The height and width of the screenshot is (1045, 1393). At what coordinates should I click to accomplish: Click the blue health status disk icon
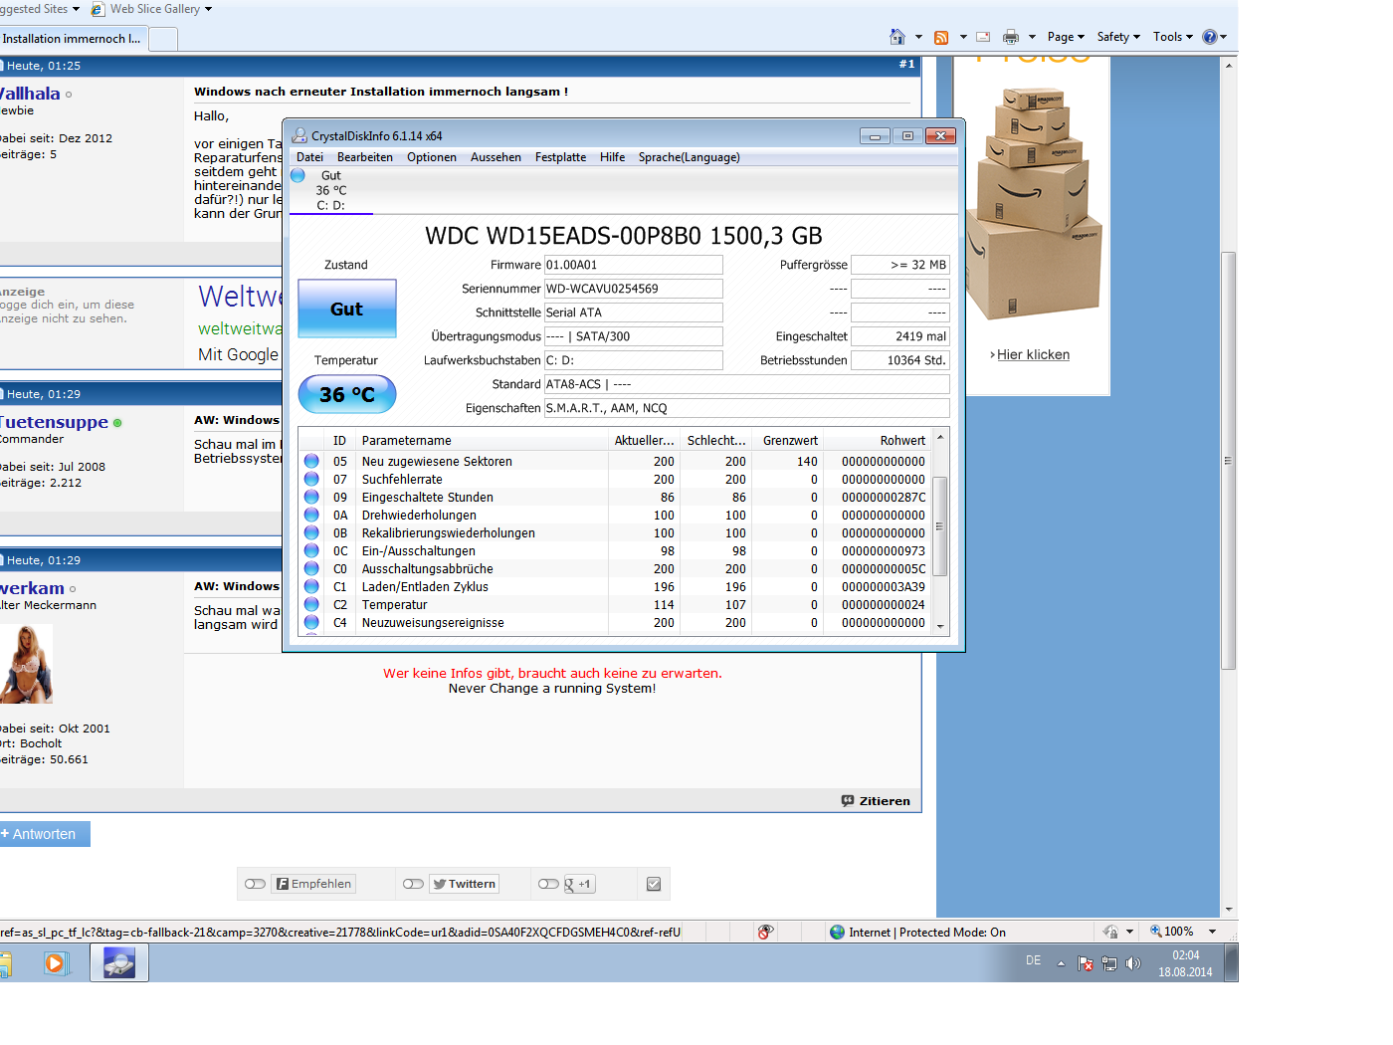pos(298,175)
